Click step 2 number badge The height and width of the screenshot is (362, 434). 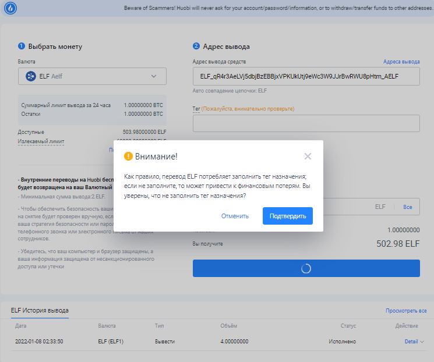pos(196,46)
